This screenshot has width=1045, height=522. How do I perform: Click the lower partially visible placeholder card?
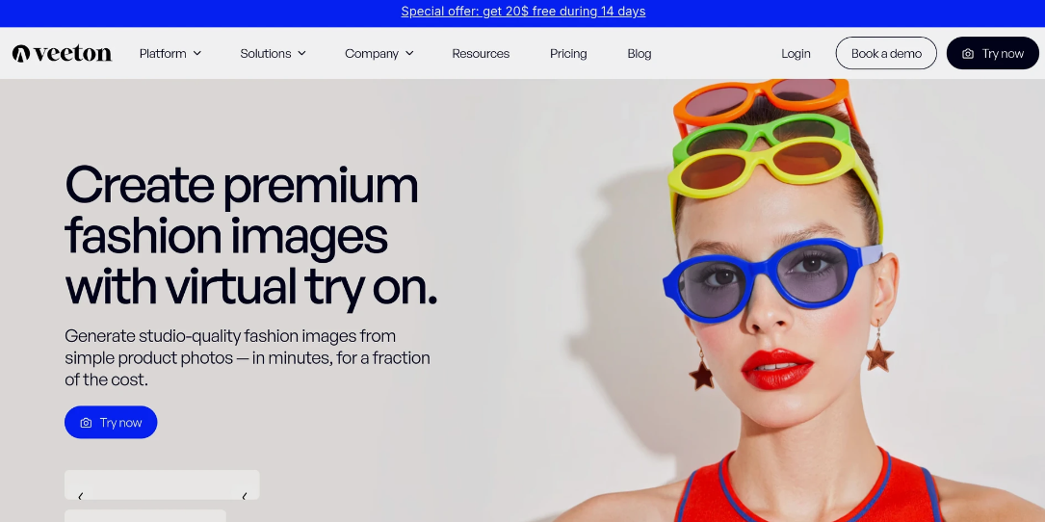point(144,515)
